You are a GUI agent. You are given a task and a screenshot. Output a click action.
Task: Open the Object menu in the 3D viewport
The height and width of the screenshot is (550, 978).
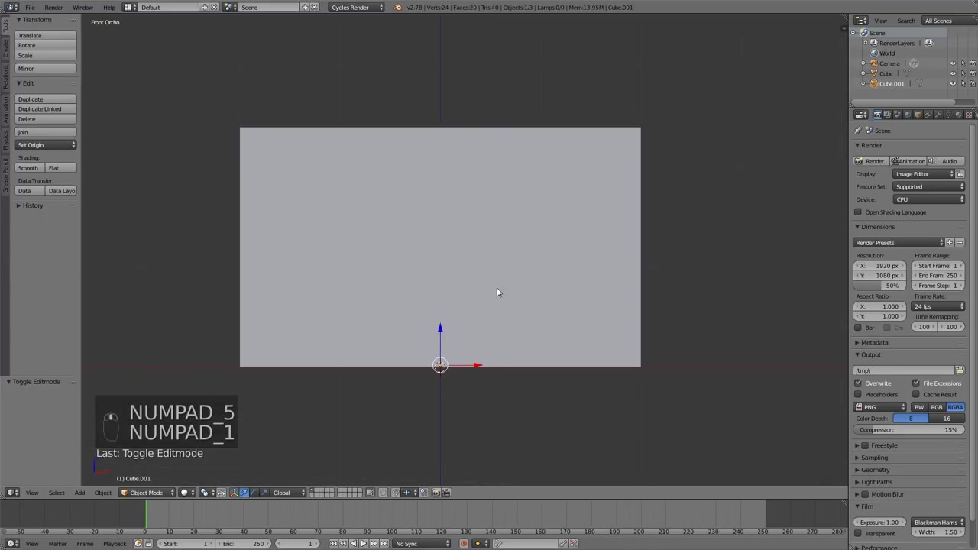click(102, 492)
